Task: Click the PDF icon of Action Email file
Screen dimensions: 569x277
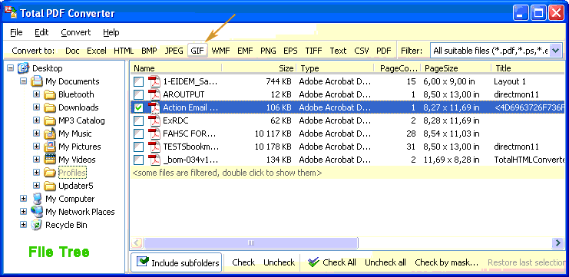Action: point(154,107)
